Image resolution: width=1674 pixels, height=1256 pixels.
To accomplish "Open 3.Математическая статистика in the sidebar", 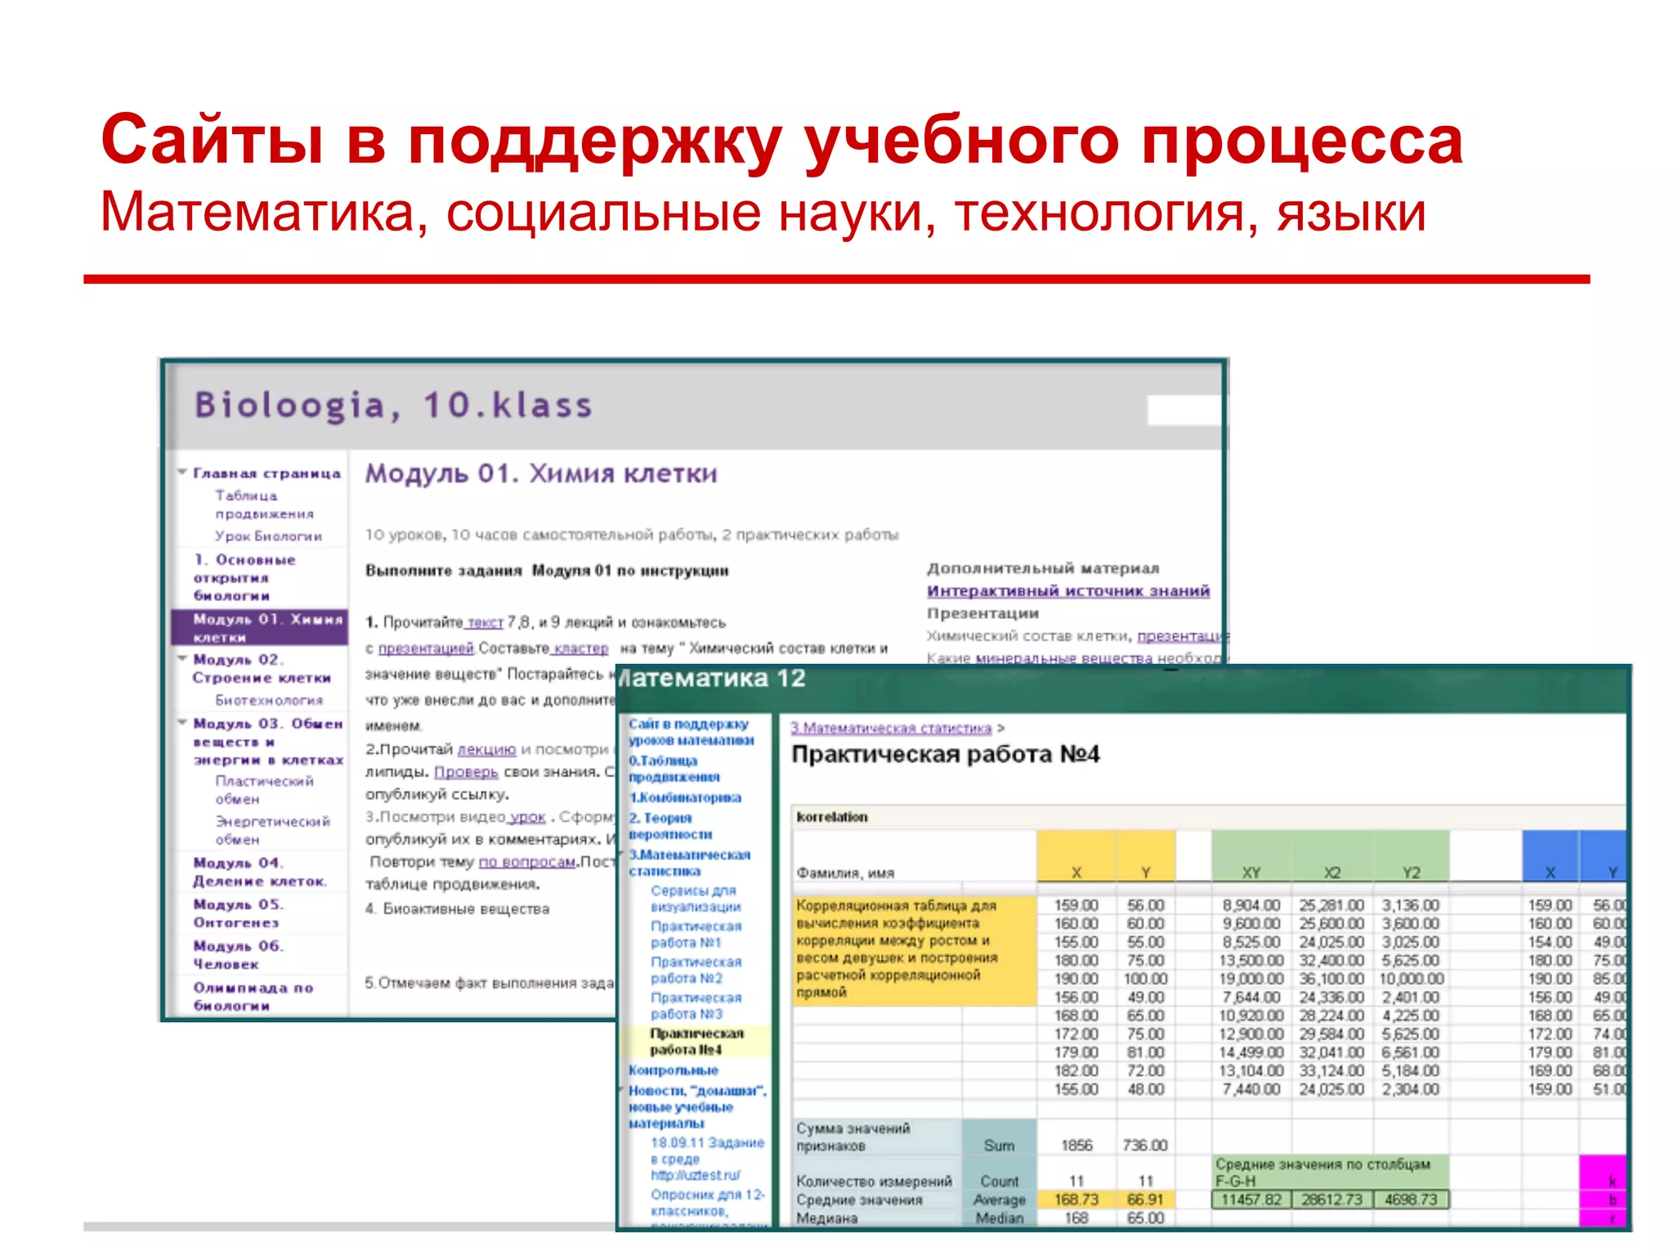I will click(x=689, y=863).
